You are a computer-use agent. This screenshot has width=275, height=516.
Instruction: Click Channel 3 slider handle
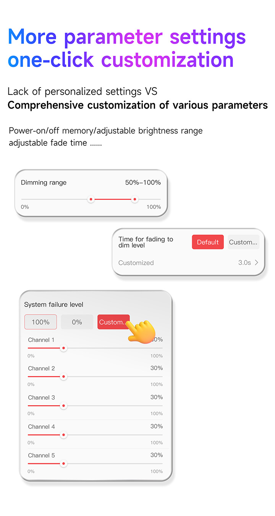tap(64, 406)
